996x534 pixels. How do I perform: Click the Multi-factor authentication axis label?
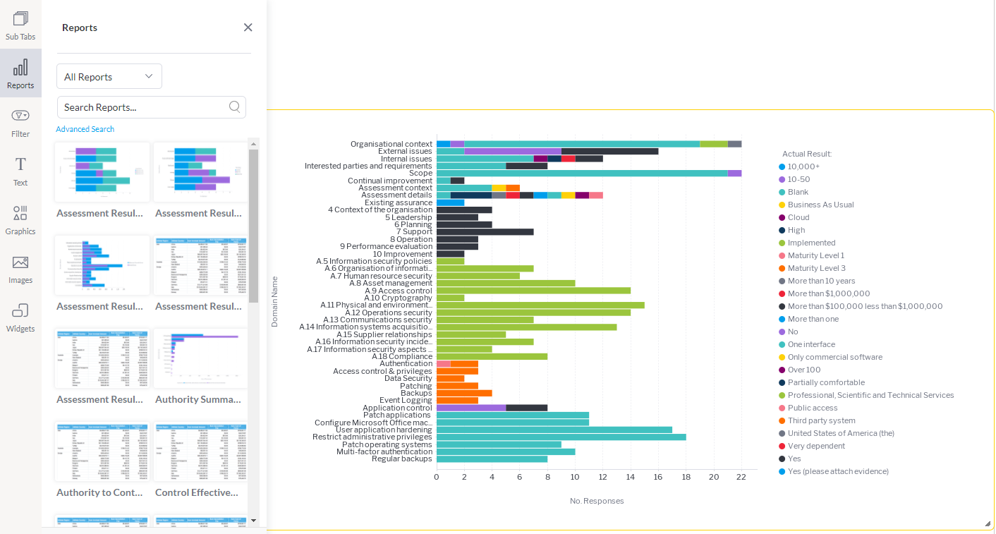(x=384, y=451)
